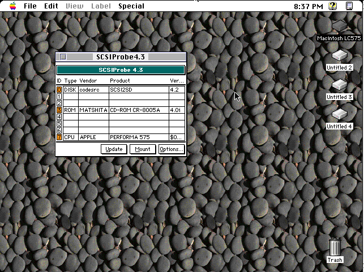This screenshot has width=364, height=272.
Task: Click the Untitled 3 drive label
Action: point(339,97)
